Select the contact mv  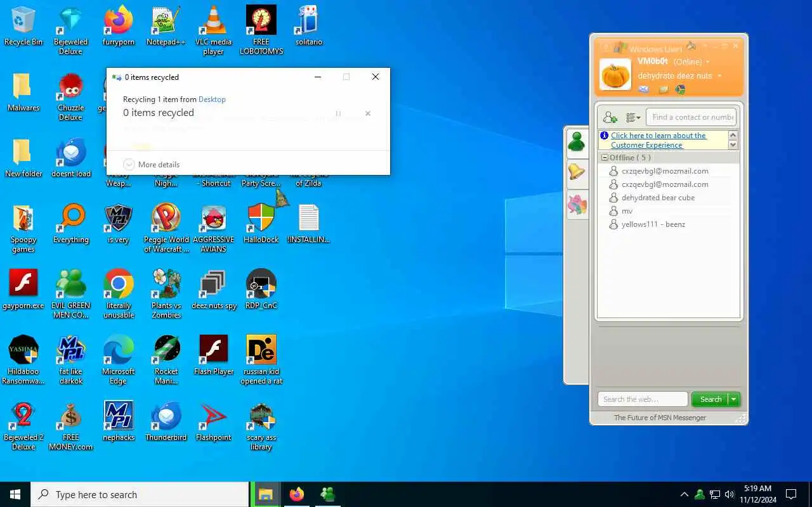(627, 211)
